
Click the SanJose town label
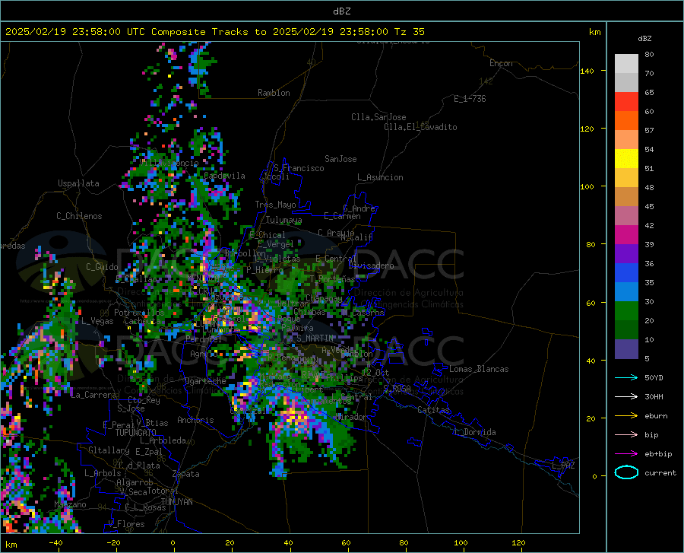tap(340, 159)
